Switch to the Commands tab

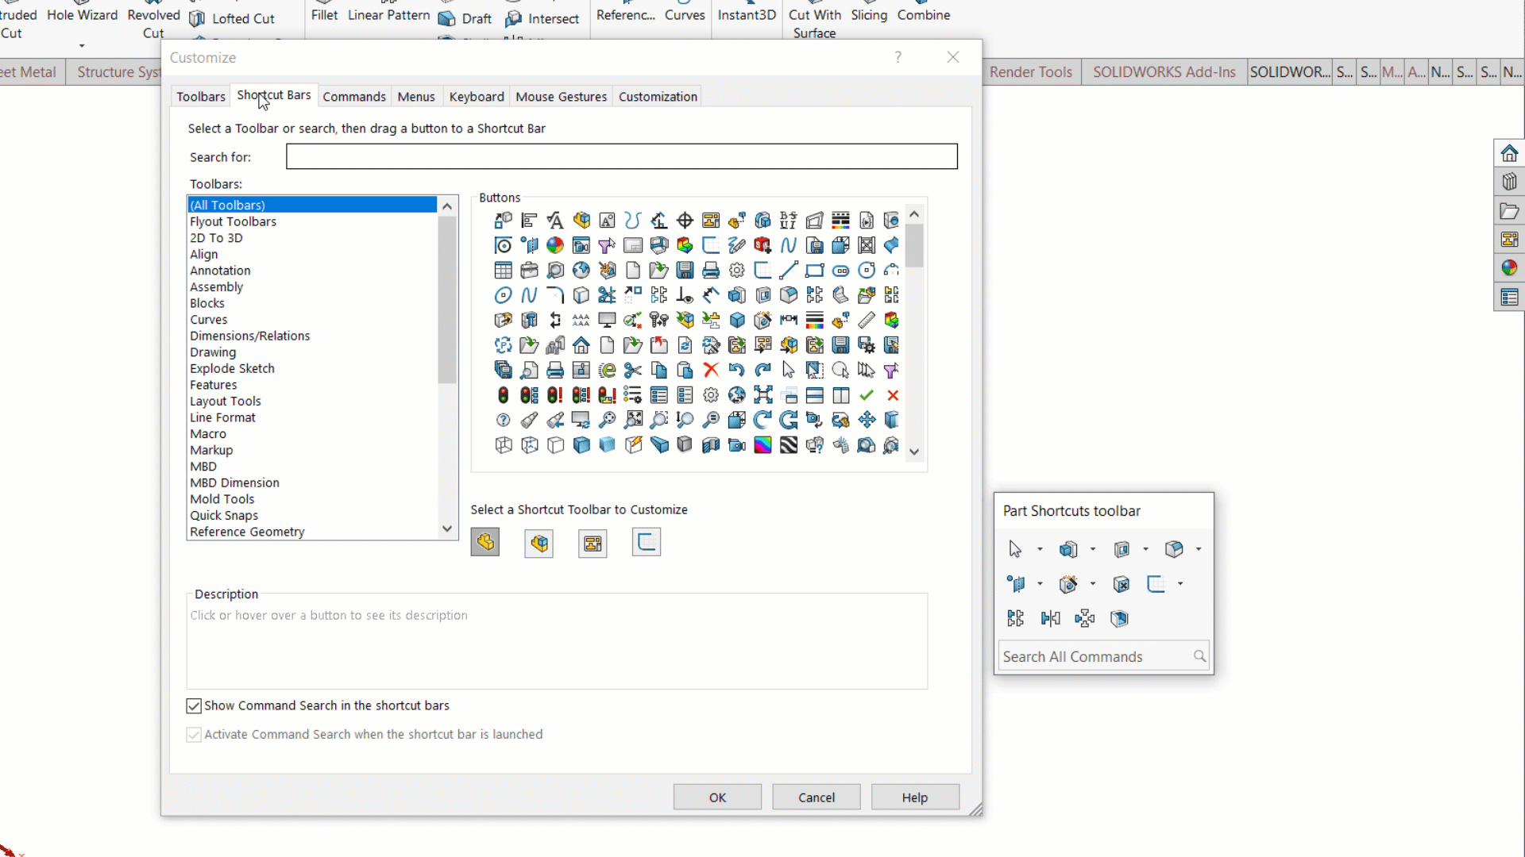[354, 96]
